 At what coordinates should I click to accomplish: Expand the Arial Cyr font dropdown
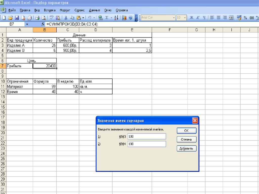174,18
